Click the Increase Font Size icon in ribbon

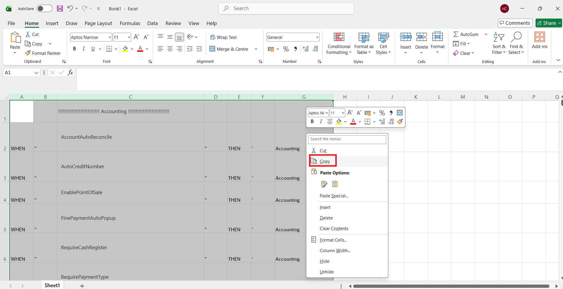[136, 37]
